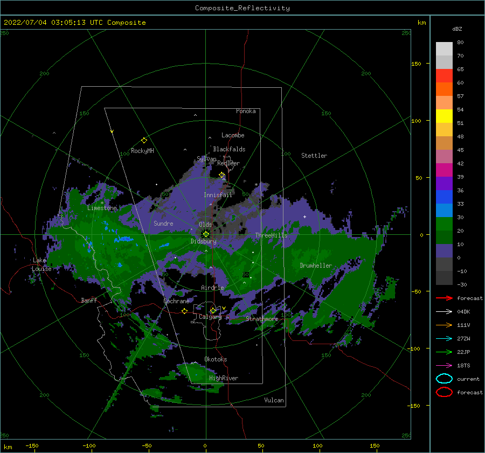Click the Sylvan town label

pyautogui.click(x=206, y=159)
